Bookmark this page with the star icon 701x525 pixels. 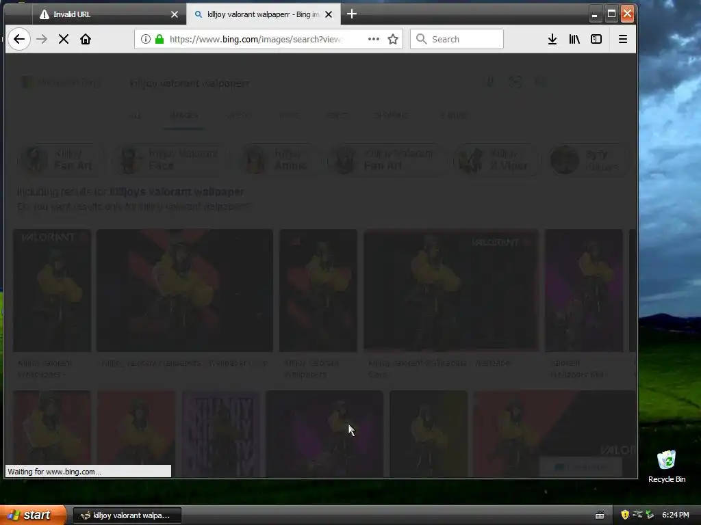click(393, 39)
